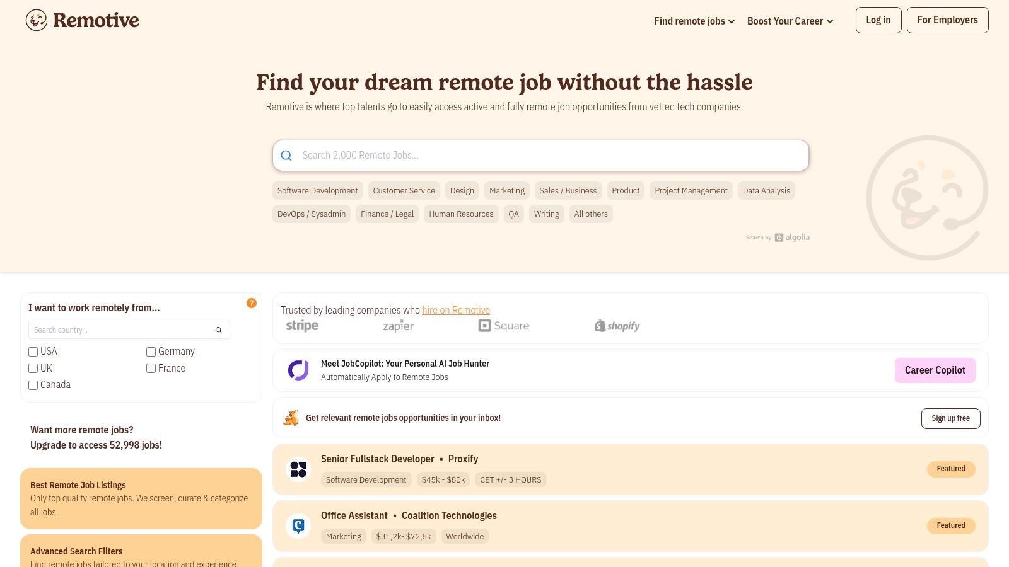
Task: Open the For Employers page
Action: [948, 20]
